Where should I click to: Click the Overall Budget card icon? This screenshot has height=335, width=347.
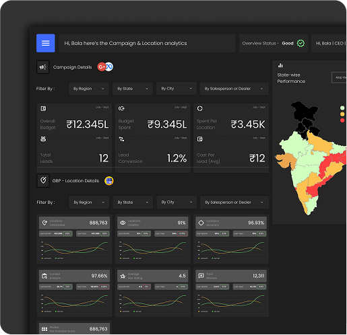43,109
